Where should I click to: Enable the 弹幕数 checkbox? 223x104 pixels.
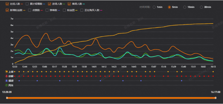[x=47, y=10]
